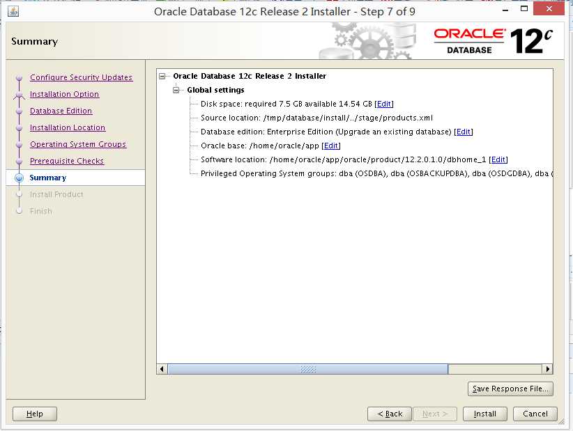The width and height of the screenshot is (573, 431).
Task: Go to Database Edition step
Action: click(61, 111)
